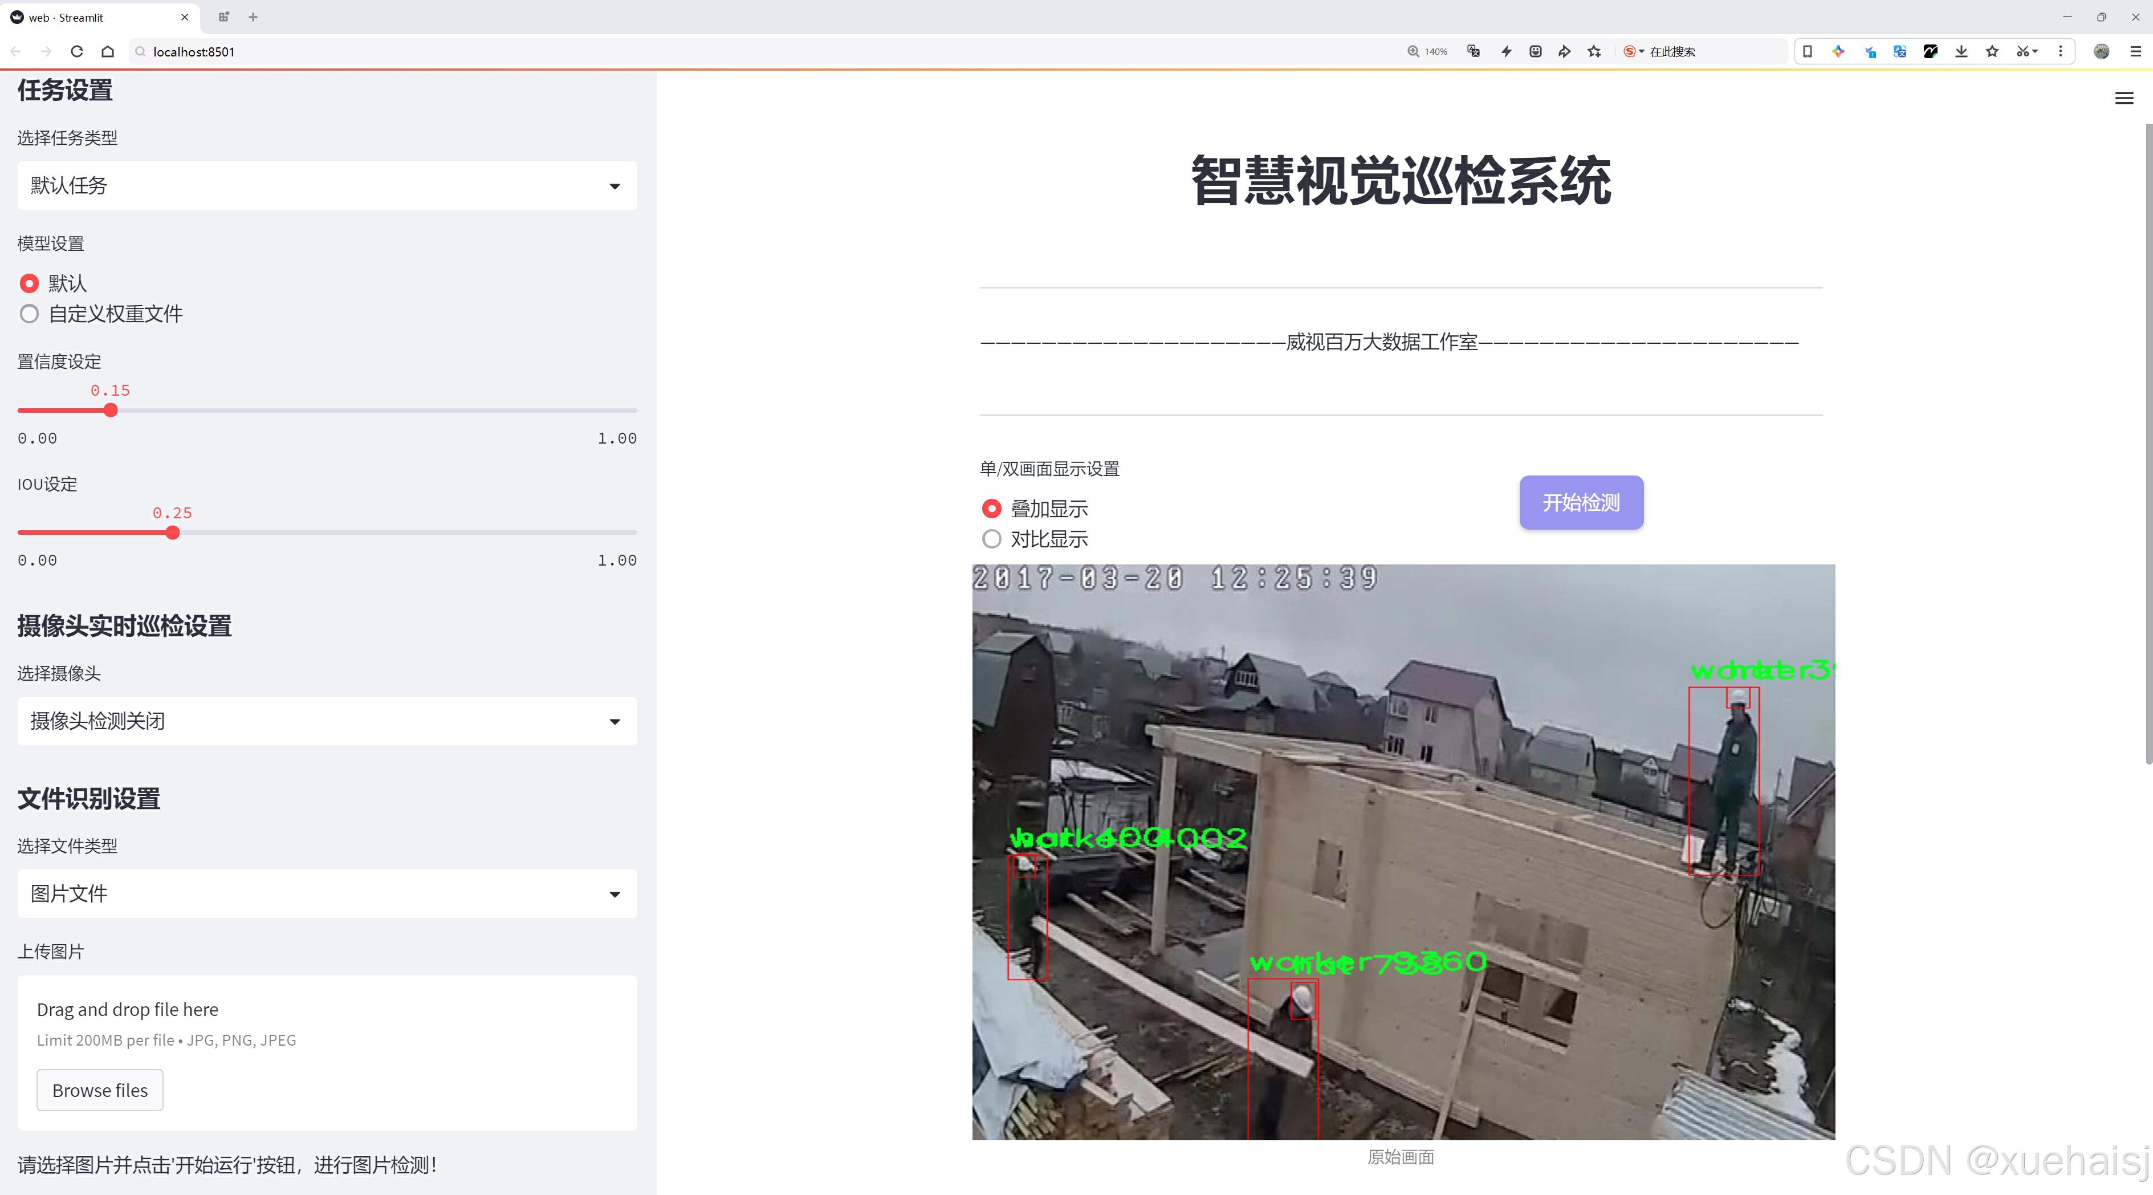Click the add-bookmark star icon in address bar

click(1595, 52)
